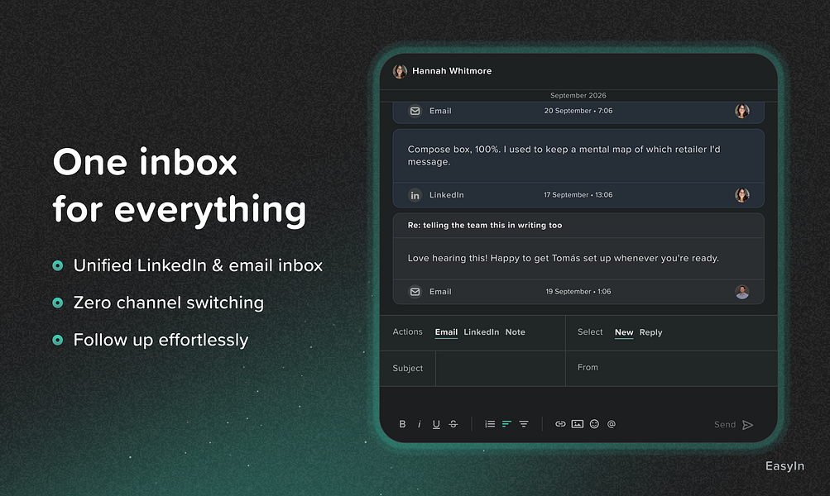830x496 pixels.
Task: Toggle italic formatting in the compose toolbar
Action: point(420,424)
